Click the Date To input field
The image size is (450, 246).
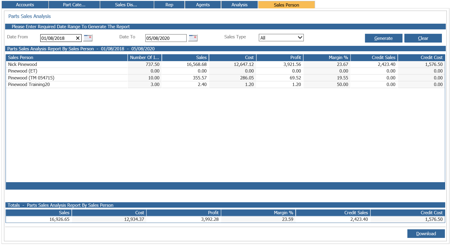[x=166, y=38]
